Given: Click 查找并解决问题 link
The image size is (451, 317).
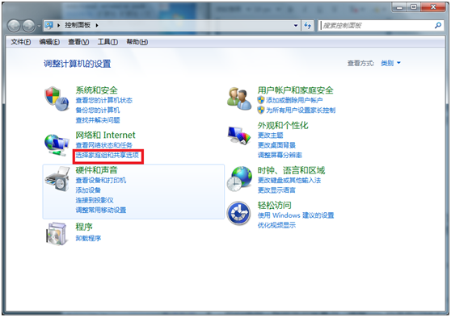Looking at the screenshot, I should click(x=98, y=120).
